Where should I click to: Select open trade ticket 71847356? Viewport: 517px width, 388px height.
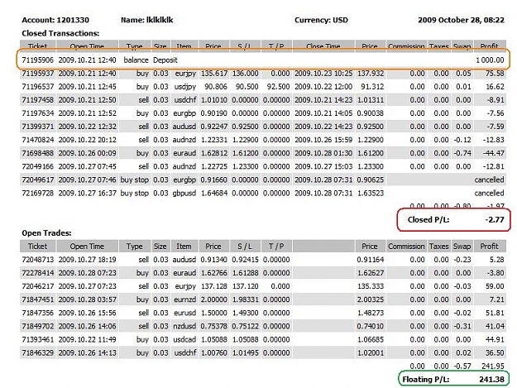click(37, 313)
